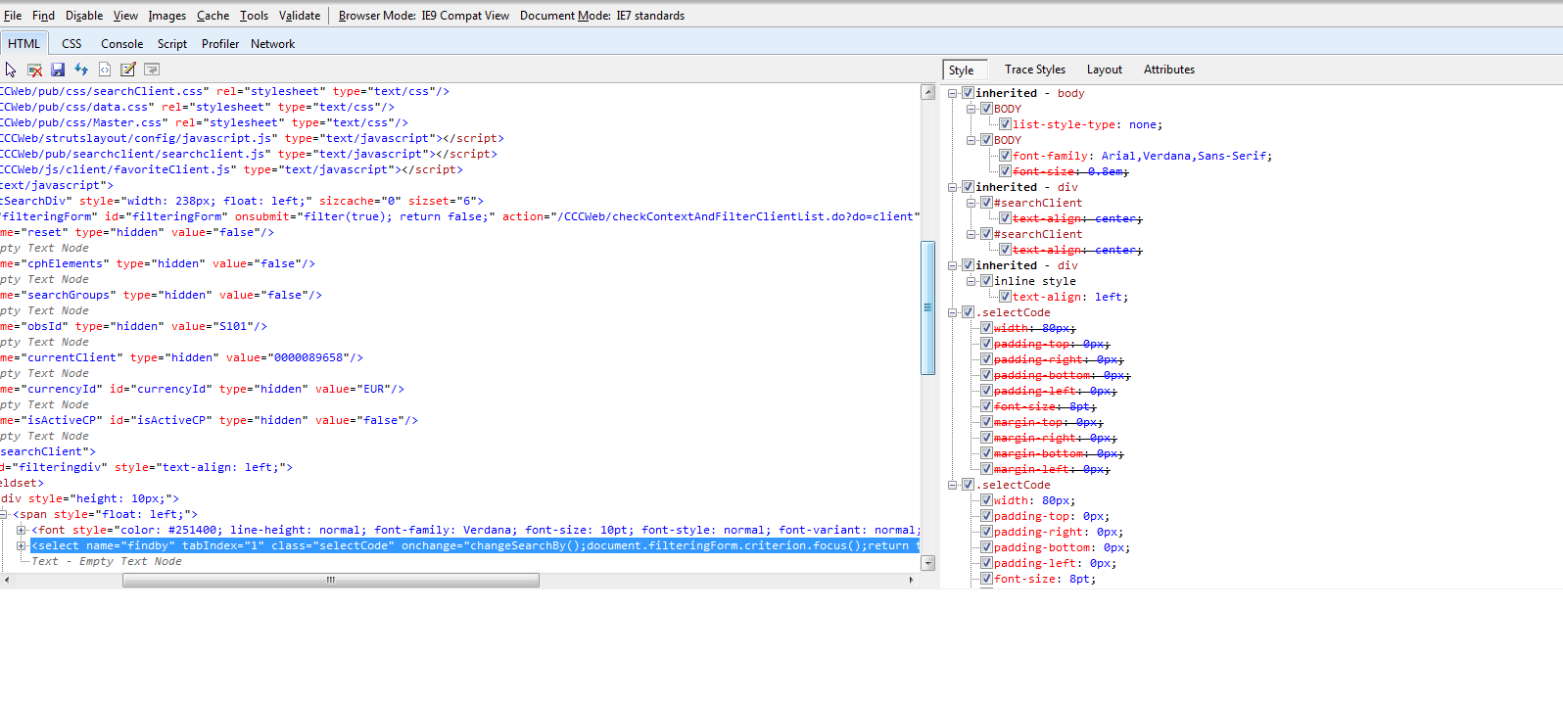The height and width of the screenshot is (705, 1563).
Task: Click the clear browser cache icon
Action: [34, 70]
